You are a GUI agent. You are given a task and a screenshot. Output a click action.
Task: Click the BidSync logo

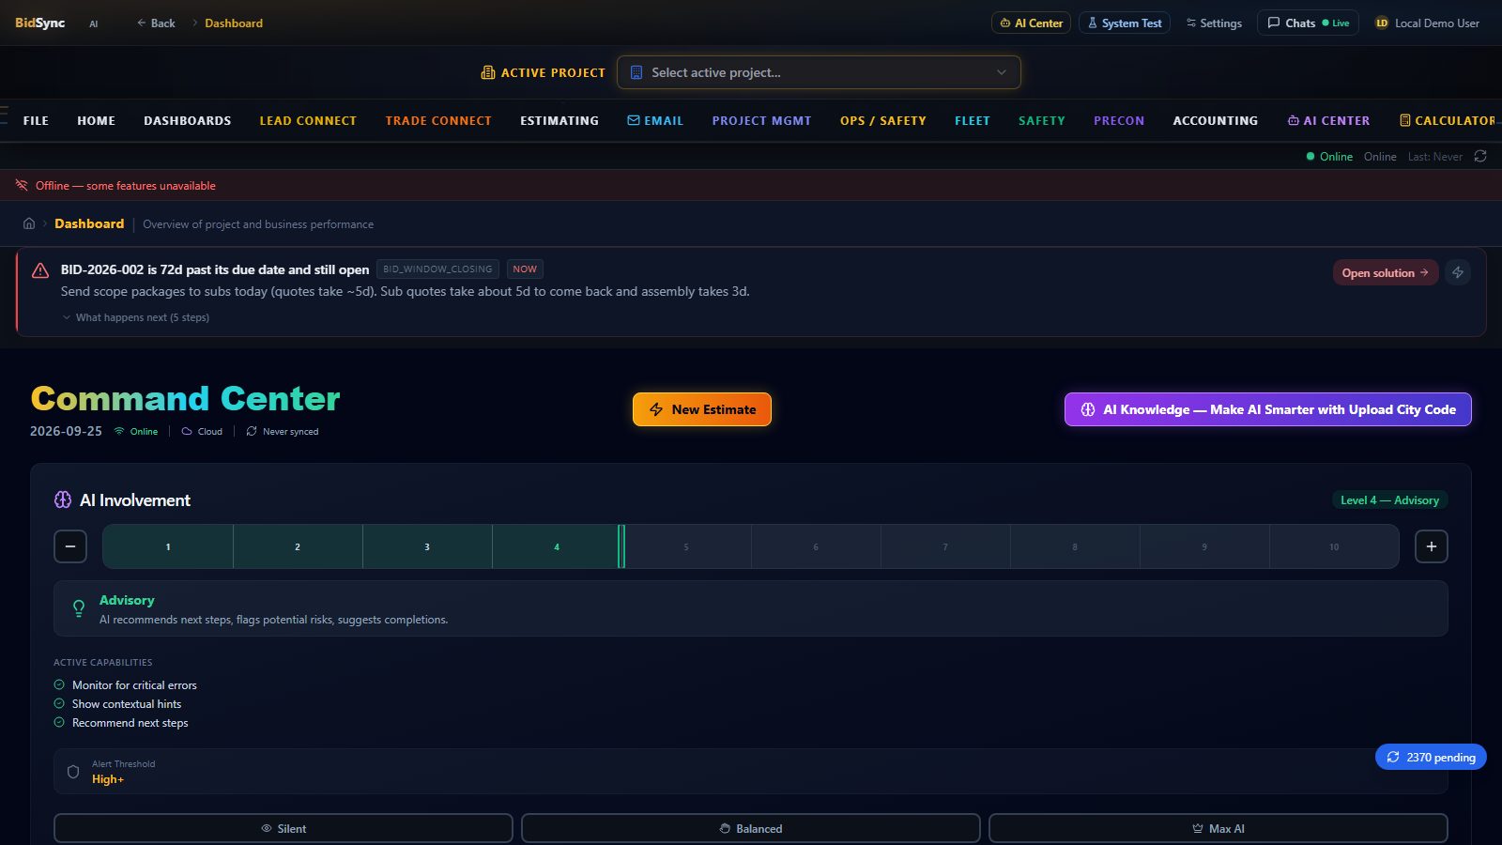(x=39, y=23)
